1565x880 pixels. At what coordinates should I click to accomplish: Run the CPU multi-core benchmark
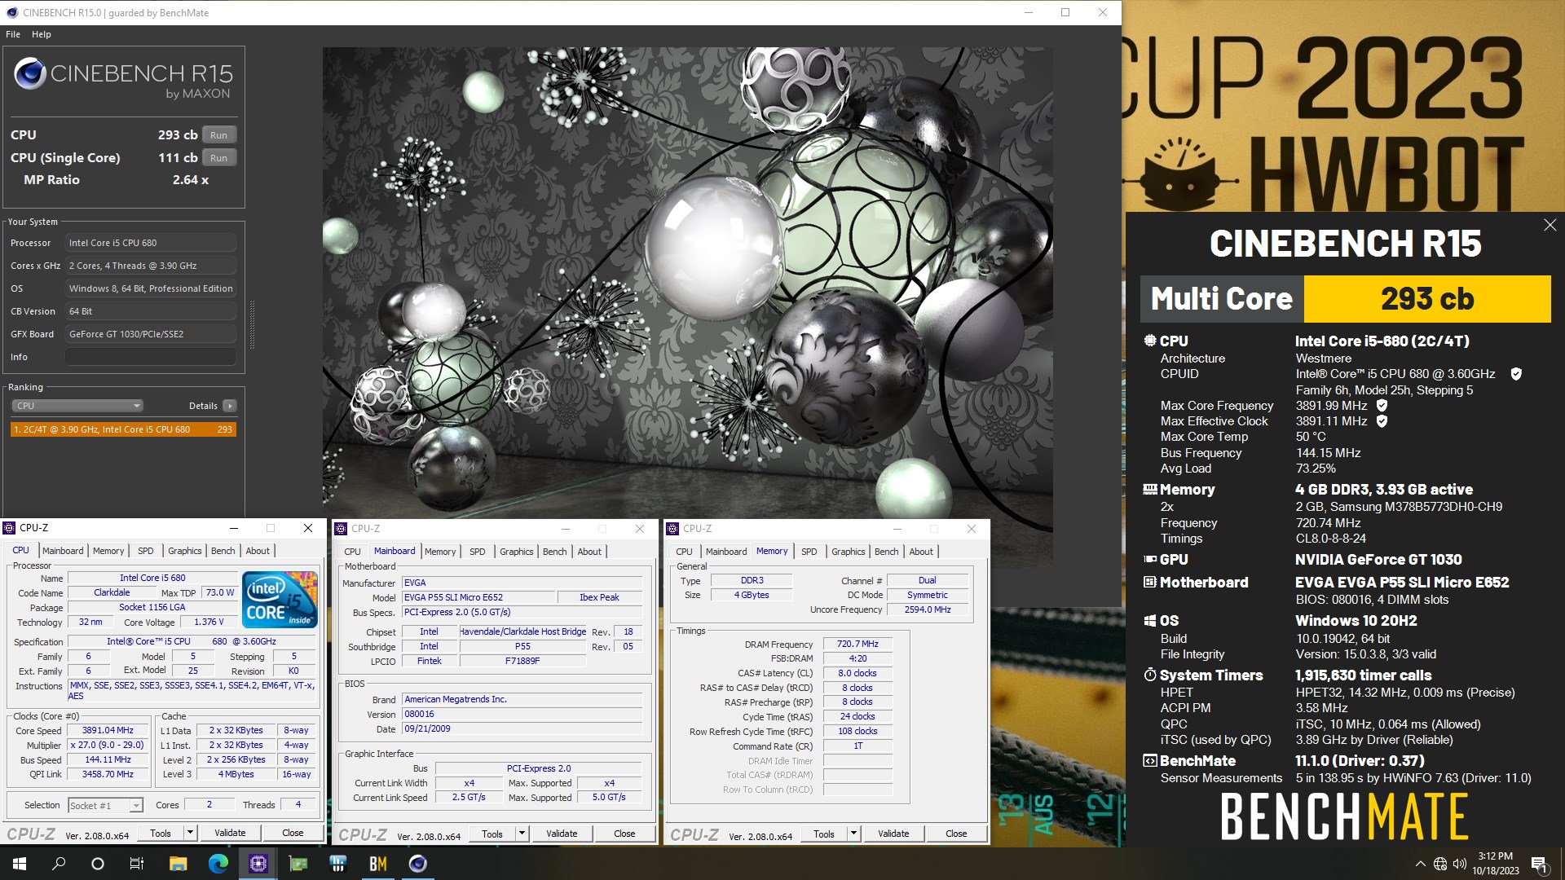(x=218, y=135)
